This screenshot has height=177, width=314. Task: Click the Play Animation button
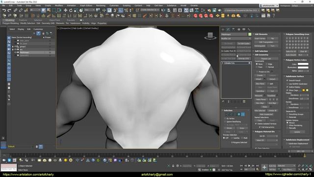click(x=249, y=166)
